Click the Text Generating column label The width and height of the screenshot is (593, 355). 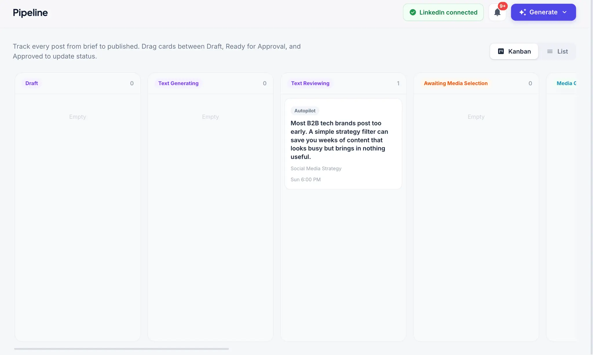(178, 83)
